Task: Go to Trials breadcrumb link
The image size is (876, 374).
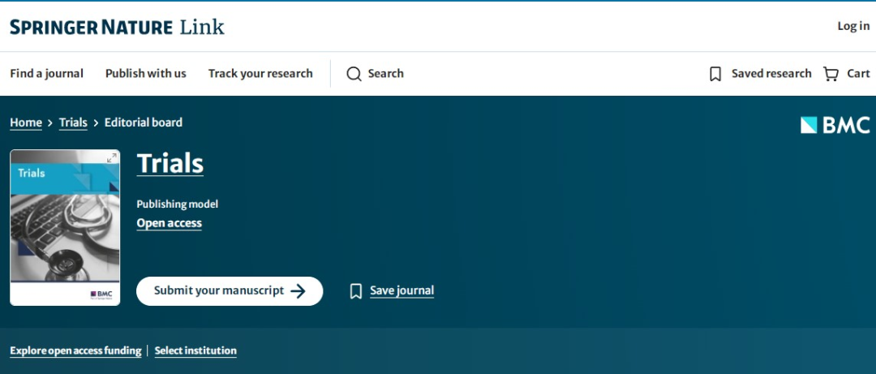Action: (73, 123)
